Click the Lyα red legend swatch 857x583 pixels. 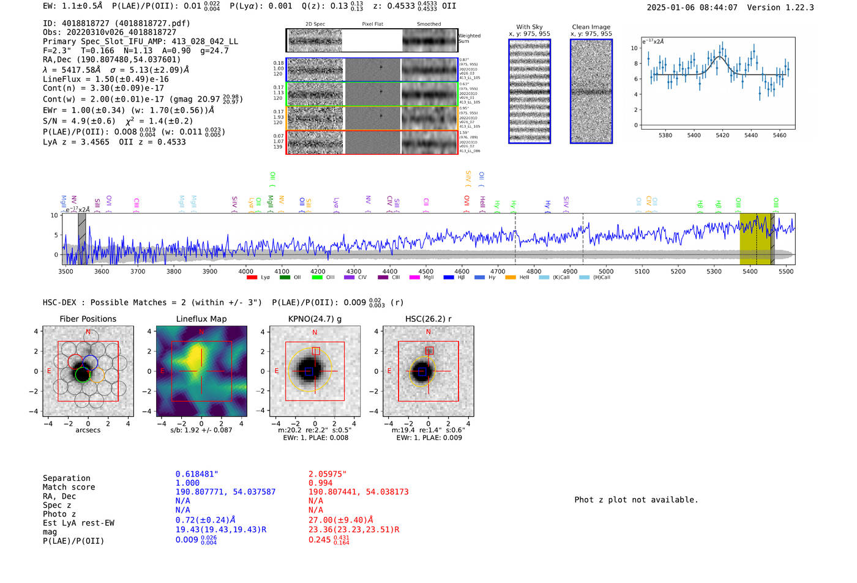[252, 278]
